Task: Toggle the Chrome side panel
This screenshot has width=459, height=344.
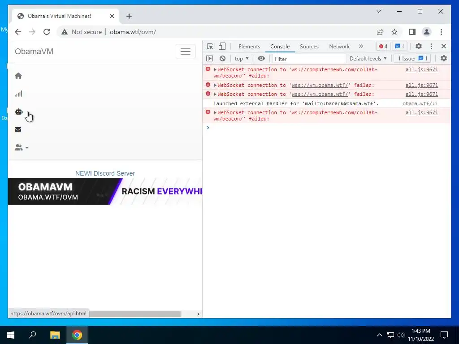Action: pos(412,32)
